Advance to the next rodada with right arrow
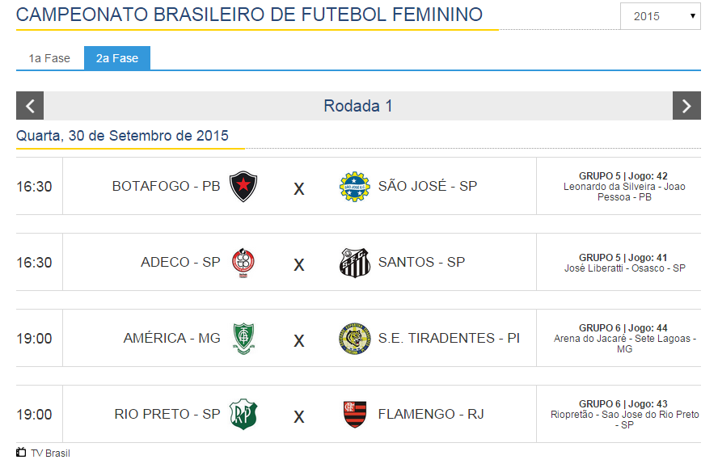Image resolution: width=718 pixels, height=464 pixels. tap(686, 106)
